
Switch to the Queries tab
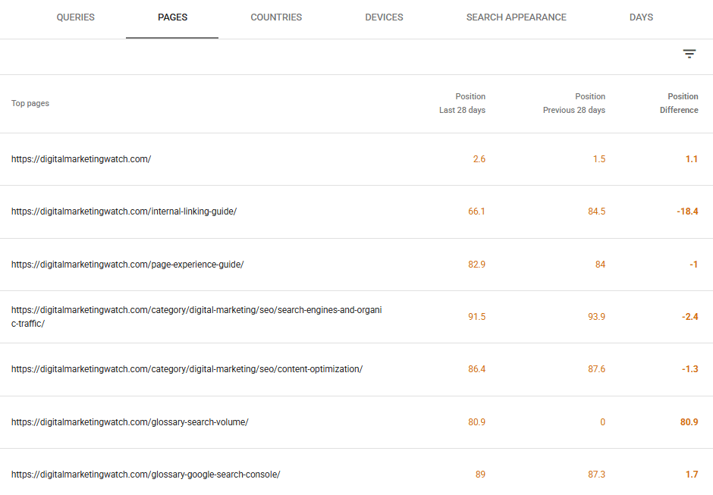tap(76, 17)
